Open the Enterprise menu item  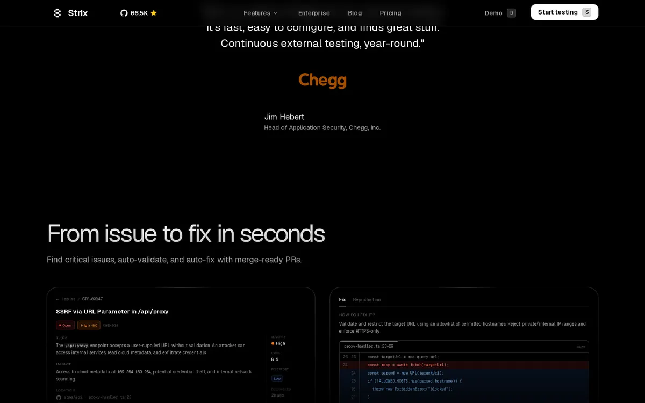coord(314,13)
